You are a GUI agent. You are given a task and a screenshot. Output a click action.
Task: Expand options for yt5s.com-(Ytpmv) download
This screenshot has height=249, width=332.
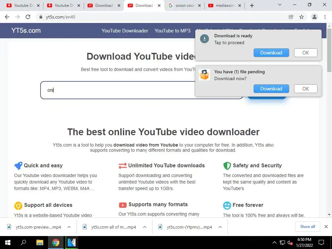[220, 227]
